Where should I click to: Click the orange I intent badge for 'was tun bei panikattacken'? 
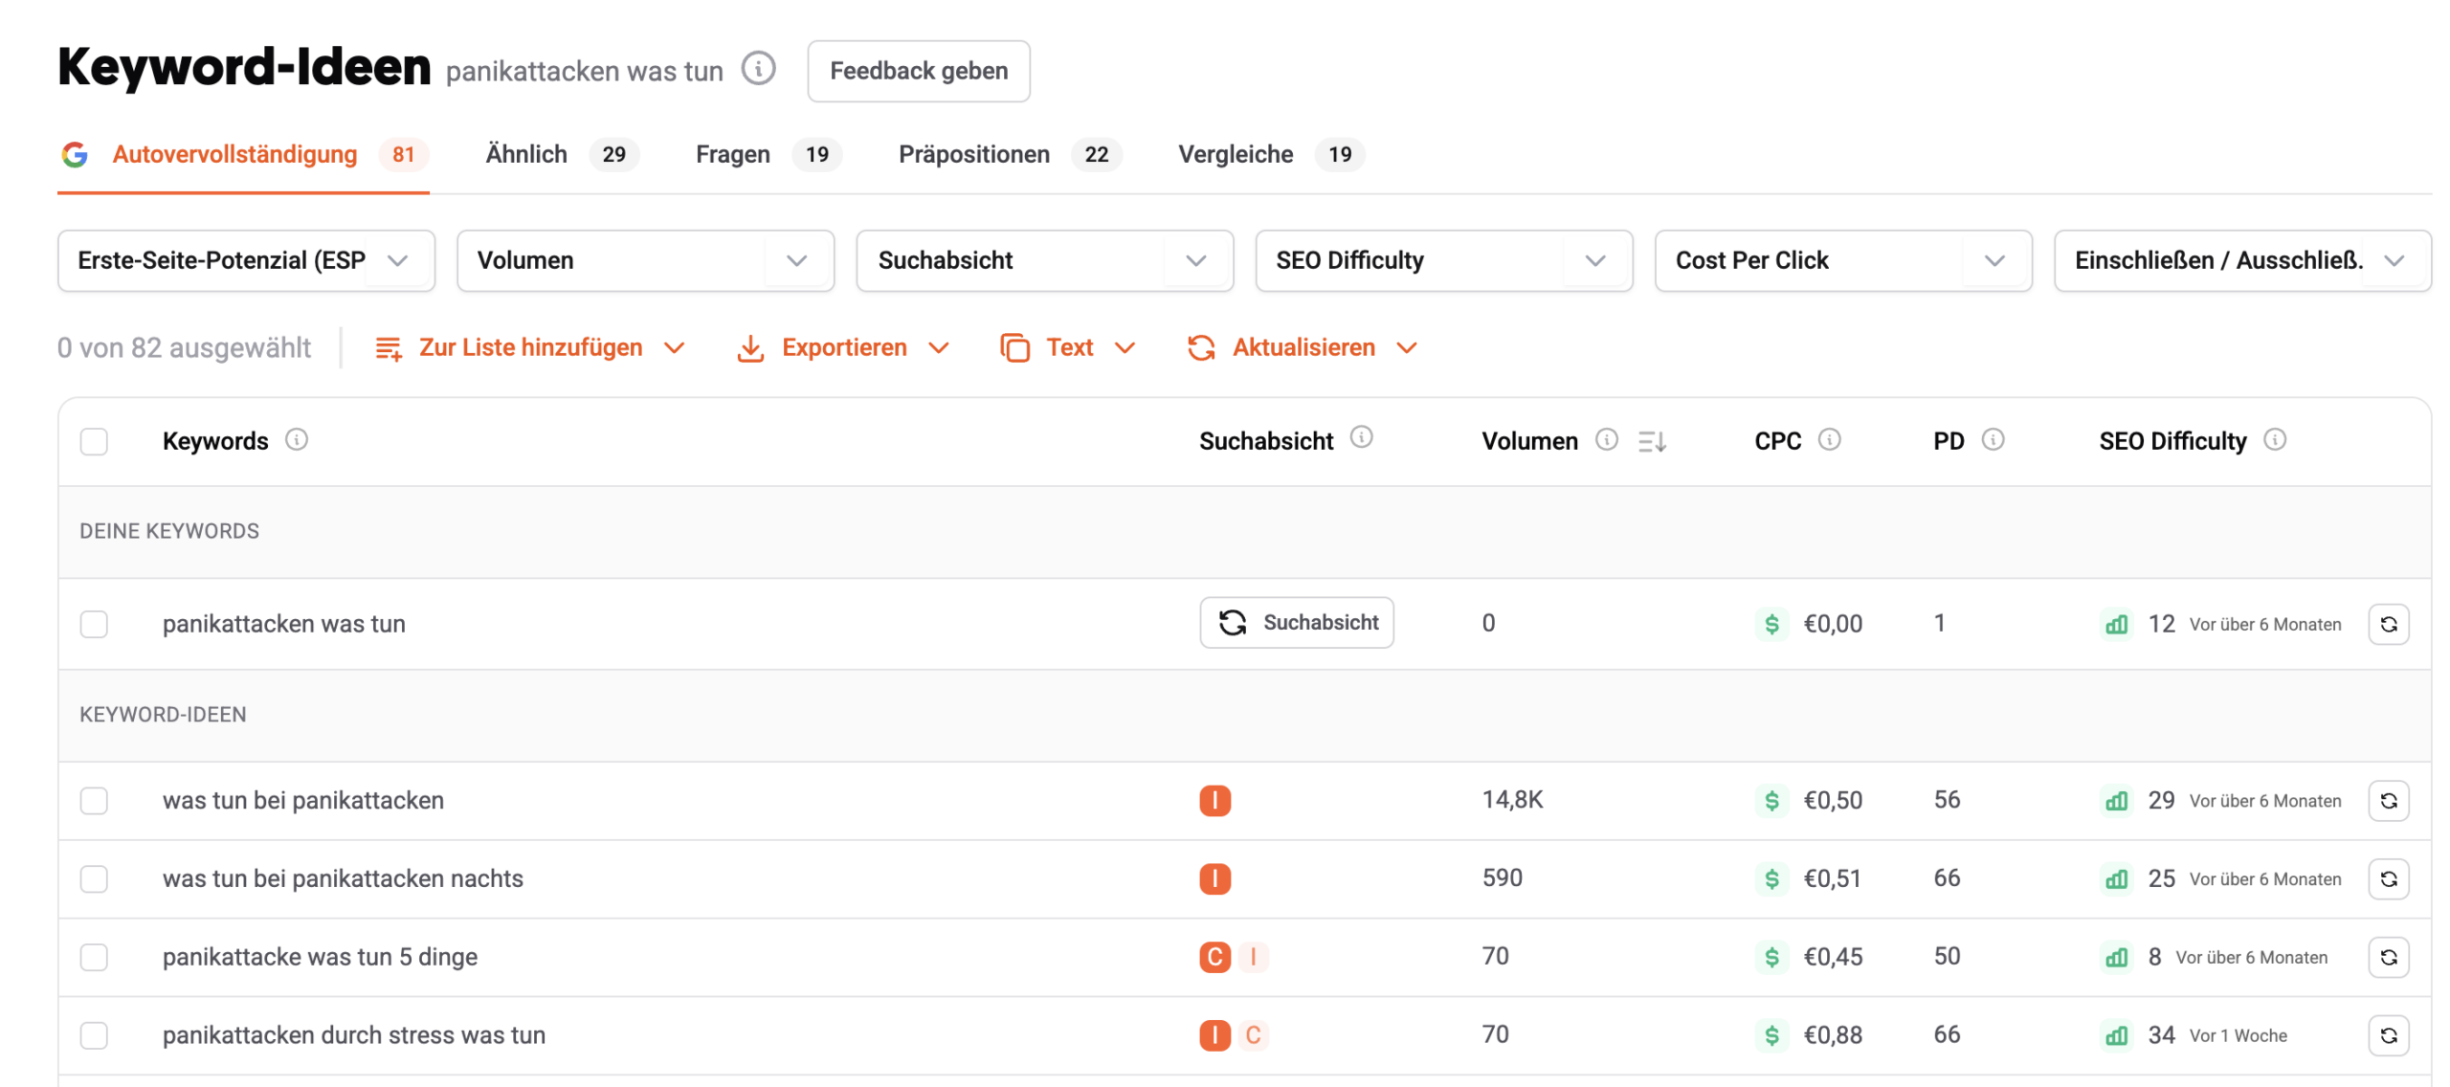(x=1214, y=800)
